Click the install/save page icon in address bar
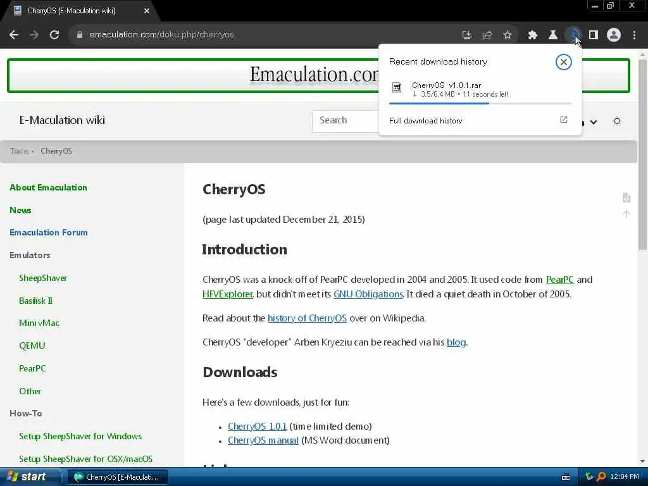 (467, 35)
